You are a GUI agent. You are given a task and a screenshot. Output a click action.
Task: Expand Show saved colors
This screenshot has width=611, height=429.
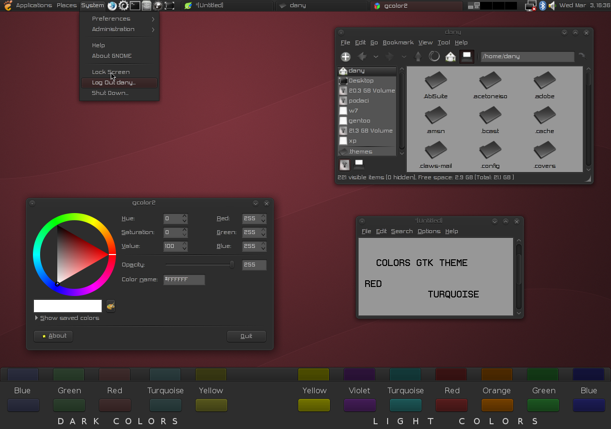click(67, 318)
